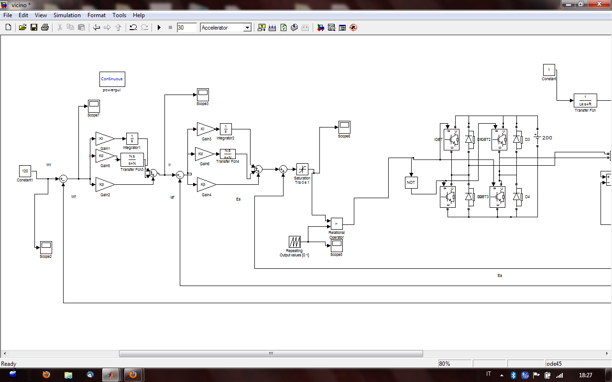
Task: Click the New model icon in toolbar
Action: point(8,28)
